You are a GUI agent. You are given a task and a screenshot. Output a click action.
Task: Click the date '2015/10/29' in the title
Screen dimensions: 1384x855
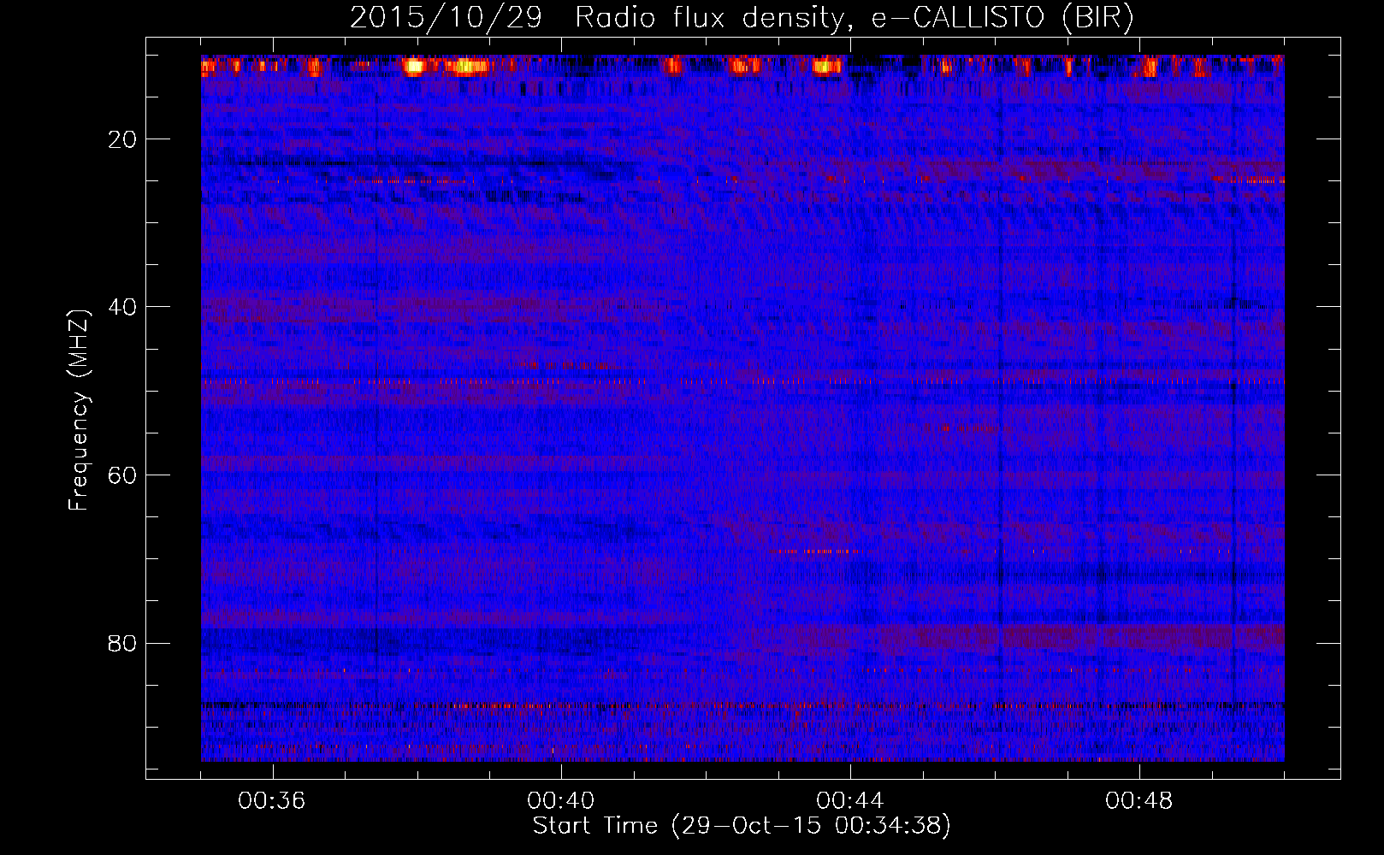(446, 18)
